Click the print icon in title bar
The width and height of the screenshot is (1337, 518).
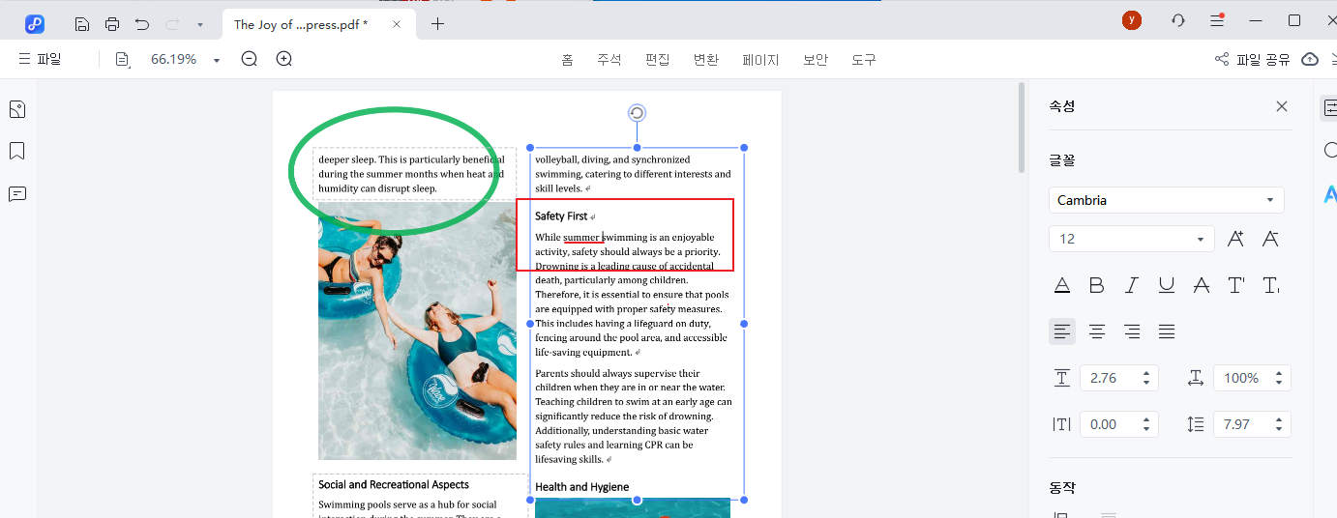tap(112, 24)
